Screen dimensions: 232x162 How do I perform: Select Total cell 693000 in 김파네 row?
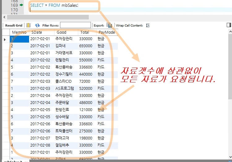point(87,46)
